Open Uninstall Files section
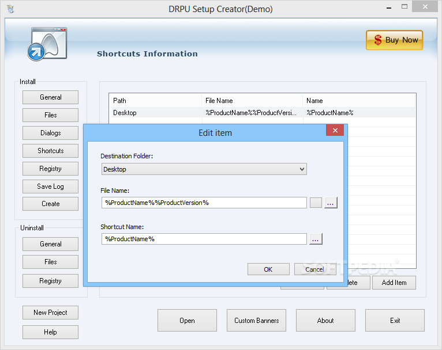The image size is (442, 350). [50, 262]
